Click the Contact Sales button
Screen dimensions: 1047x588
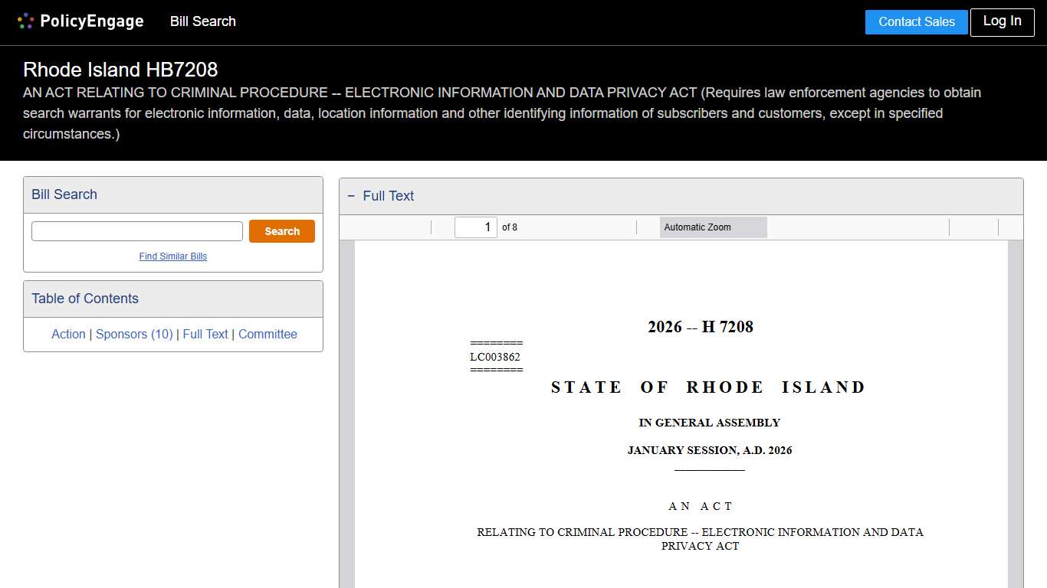(x=916, y=22)
